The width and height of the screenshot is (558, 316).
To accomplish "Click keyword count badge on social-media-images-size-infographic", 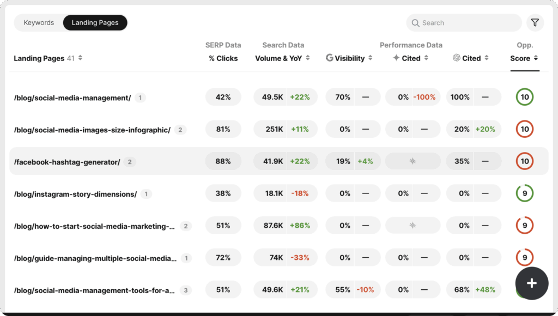I will (180, 130).
